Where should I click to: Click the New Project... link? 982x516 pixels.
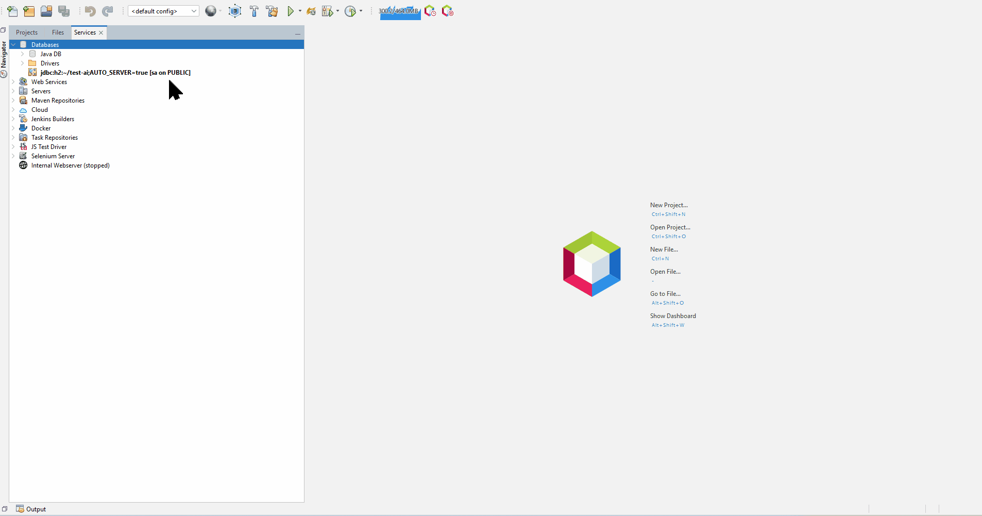pyautogui.click(x=669, y=205)
